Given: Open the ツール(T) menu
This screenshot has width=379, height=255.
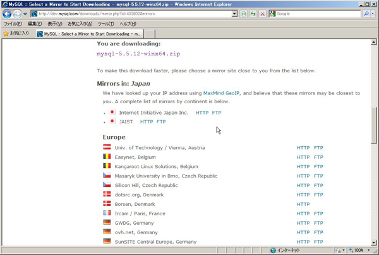Looking at the screenshot, I should [x=106, y=24].
